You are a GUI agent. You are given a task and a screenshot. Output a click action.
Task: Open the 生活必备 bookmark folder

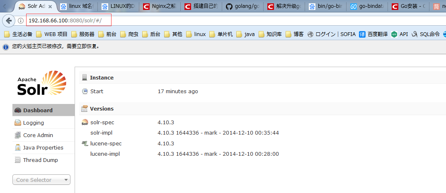pos(19,34)
